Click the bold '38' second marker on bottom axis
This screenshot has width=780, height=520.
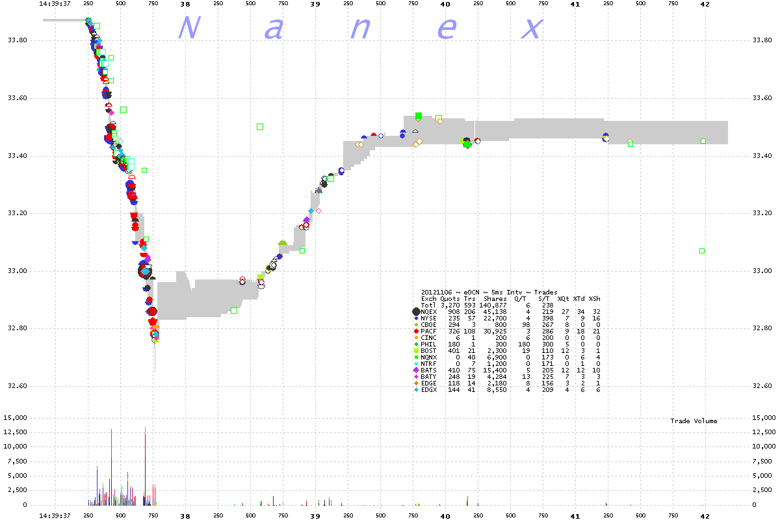[185, 515]
